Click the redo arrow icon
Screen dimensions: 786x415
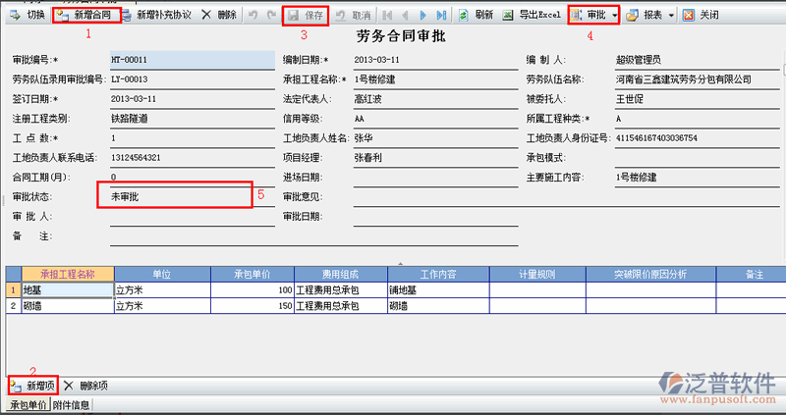[x=272, y=16]
